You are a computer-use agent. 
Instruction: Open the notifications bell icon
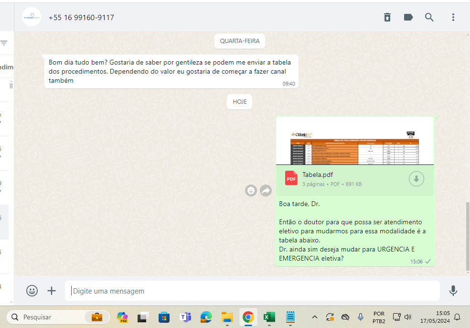[457, 317]
